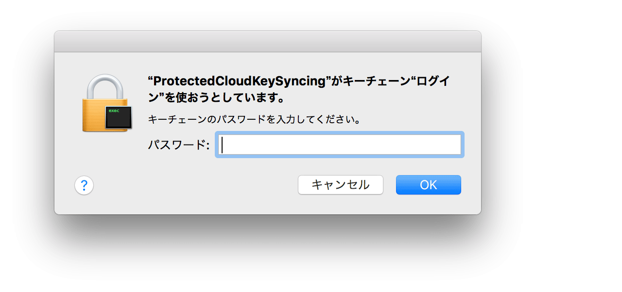This screenshot has height=292, width=622.
Task: Click the dialog's gray title bar
Action: (x=268, y=42)
